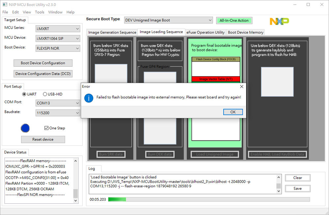Click Device Status scrollbar up arrow
The image size is (329, 215).
point(75,161)
